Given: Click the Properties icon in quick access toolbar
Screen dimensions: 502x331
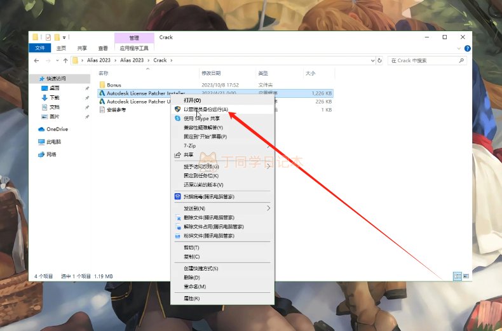Looking at the screenshot, I should tap(48, 37).
